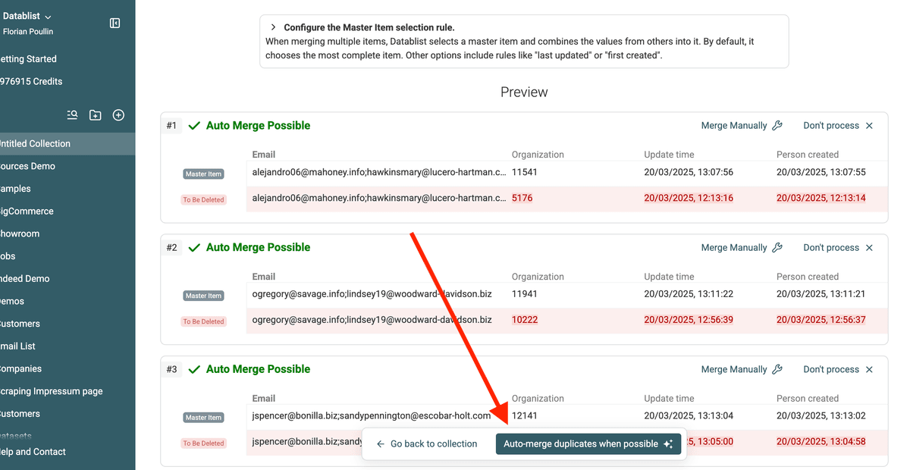This screenshot has height=470, width=910.
Task: Click the X icon in group #3
Action: [869, 369]
